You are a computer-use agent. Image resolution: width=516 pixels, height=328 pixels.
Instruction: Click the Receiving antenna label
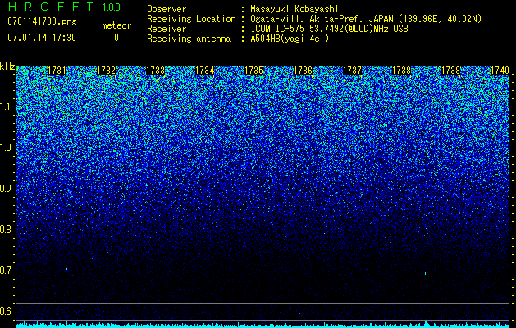[x=189, y=39]
